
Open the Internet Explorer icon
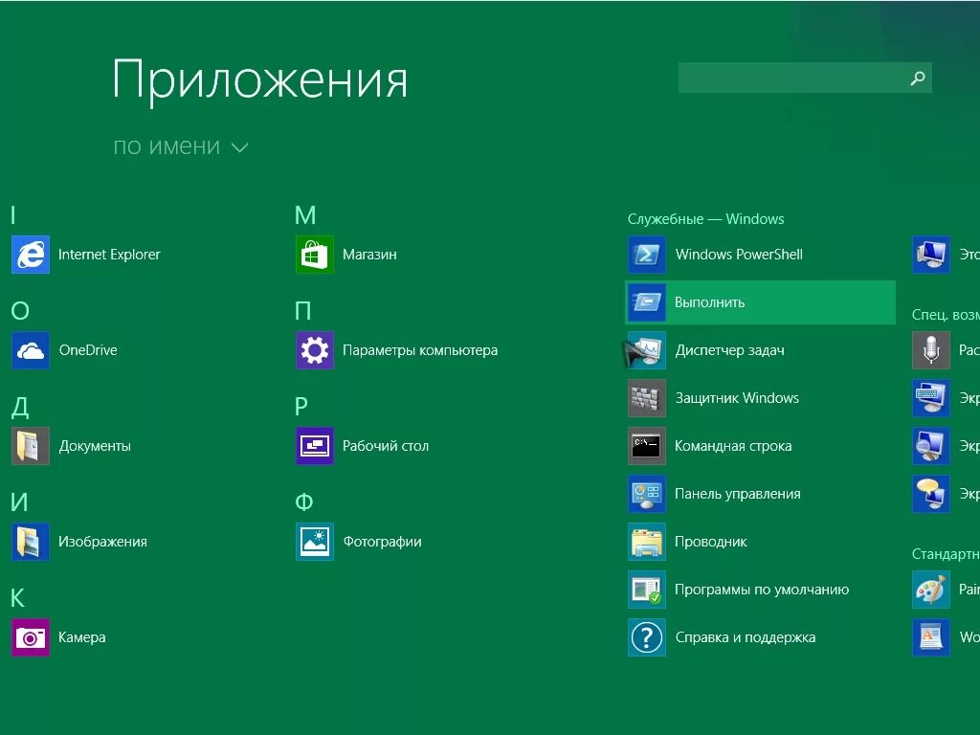[x=31, y=255]
